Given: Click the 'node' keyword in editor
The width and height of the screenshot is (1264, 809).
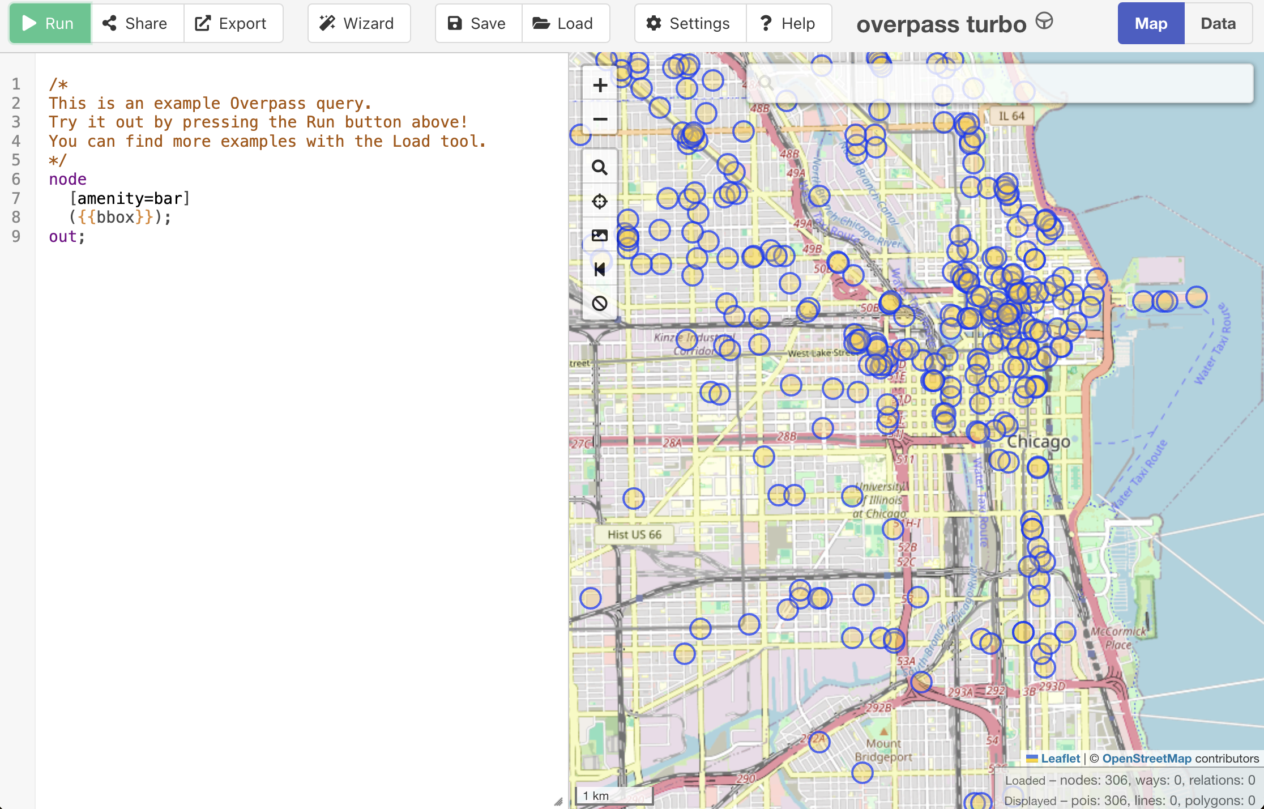Looking at the screenshot, I should point(67,179).
